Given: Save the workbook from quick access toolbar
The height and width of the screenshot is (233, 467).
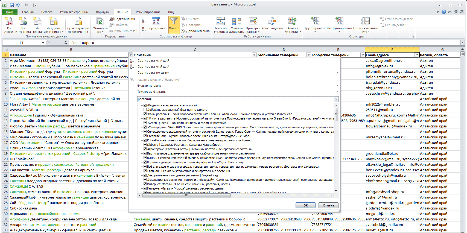Looking at the screenshot, I should [x=12, y=5].
